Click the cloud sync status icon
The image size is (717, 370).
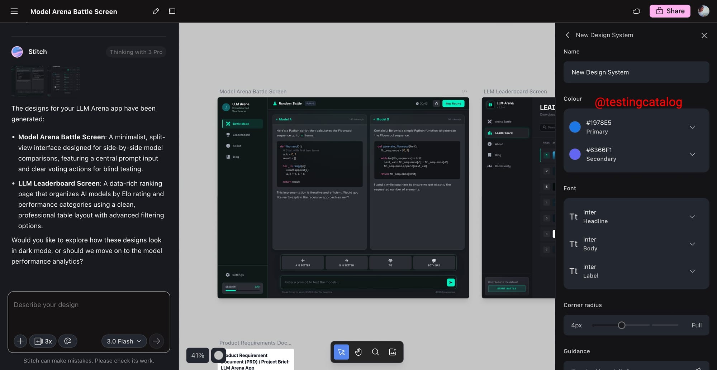click(636, 11)
